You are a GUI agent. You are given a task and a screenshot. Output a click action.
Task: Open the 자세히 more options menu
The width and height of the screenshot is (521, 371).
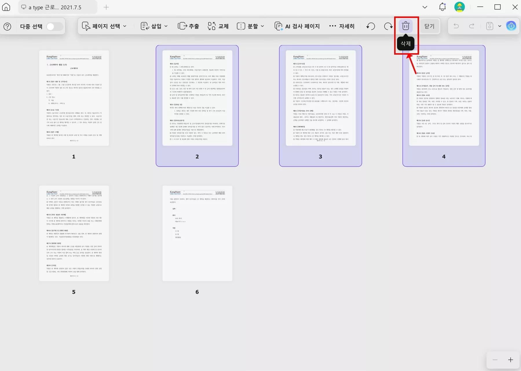[x=342, y=26]
